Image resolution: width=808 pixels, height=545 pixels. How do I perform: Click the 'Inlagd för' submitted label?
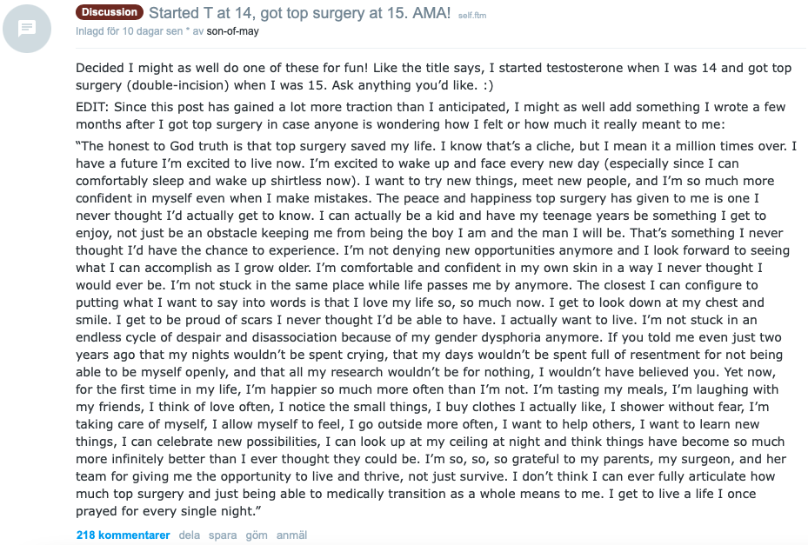[x=97, y=31]
